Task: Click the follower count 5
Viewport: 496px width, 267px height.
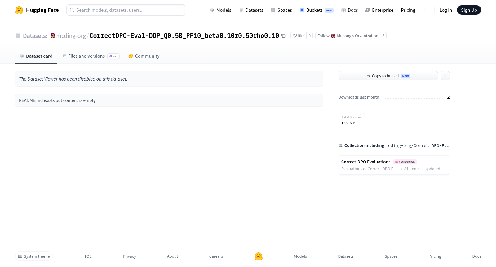Action: (x=383, y=36)
